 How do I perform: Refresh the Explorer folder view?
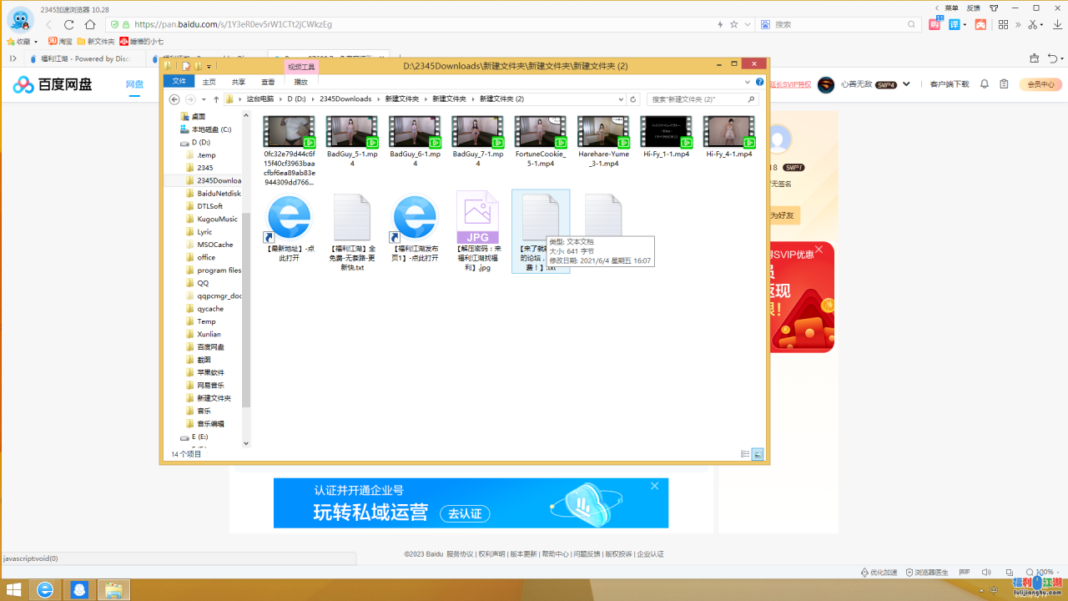[x=633, y=99]
